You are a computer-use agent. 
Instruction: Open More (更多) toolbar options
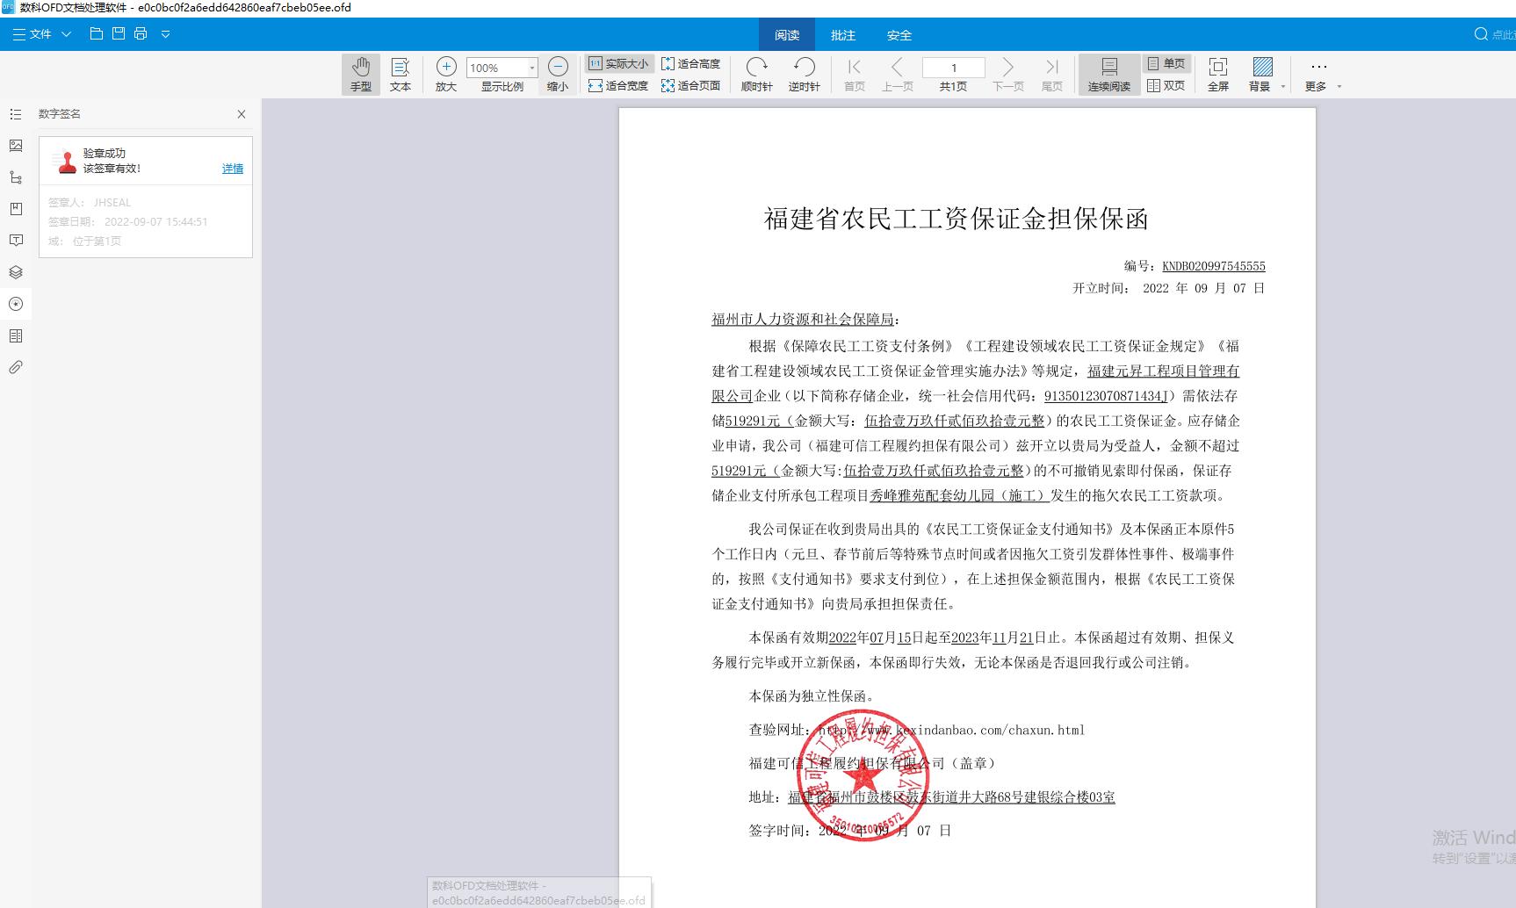[1316, 74]
